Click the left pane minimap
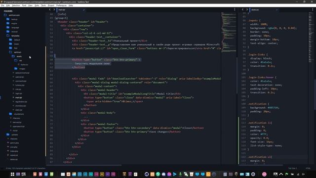 pyautogui.click(x=229, y=32)
